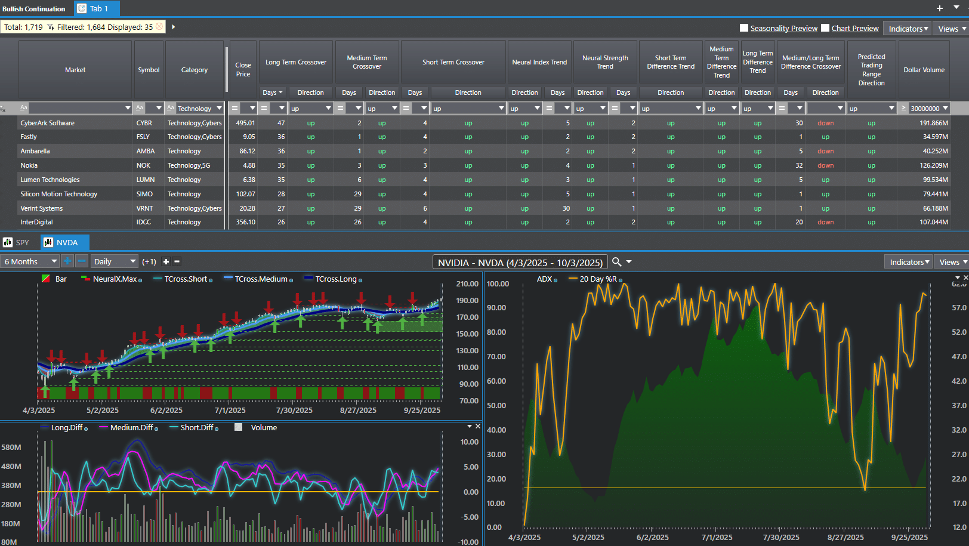Expand the Technology category filter dropdown
Image resolution: width=969 pixels, height=546 pixels.
(219, 109)
